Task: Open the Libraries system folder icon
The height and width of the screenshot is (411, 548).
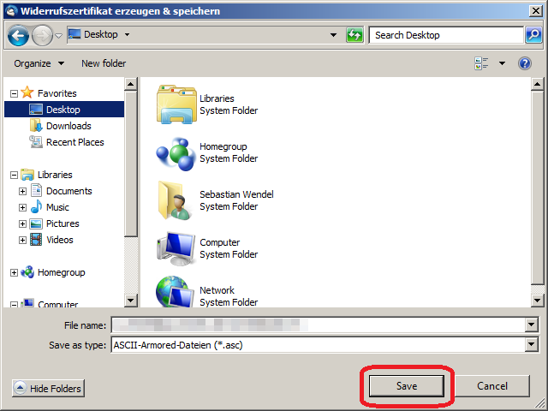Action: (x=176, y=104)
